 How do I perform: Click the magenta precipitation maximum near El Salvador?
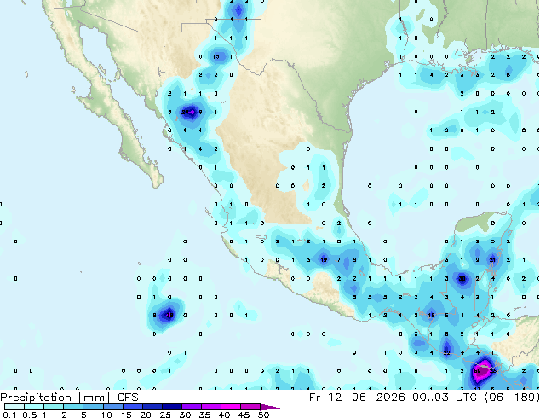[482, 371]
